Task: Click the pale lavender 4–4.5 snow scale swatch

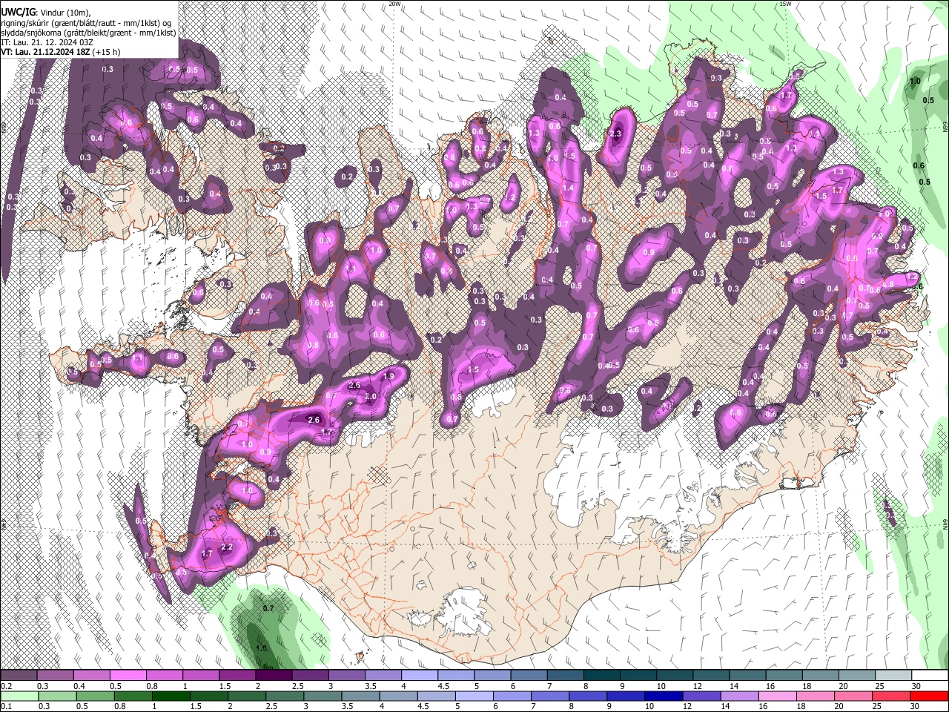Action: click(419, 676)
